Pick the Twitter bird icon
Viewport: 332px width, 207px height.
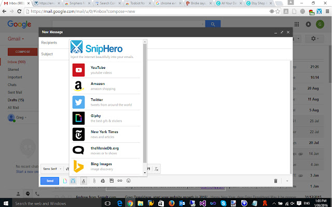[78, 102]
